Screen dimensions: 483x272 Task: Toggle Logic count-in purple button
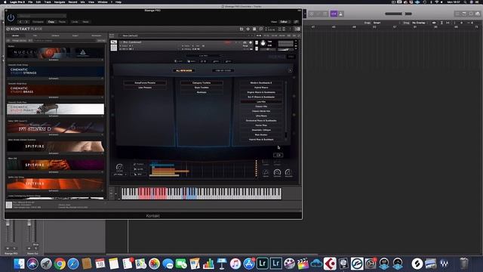pos(334,14)
